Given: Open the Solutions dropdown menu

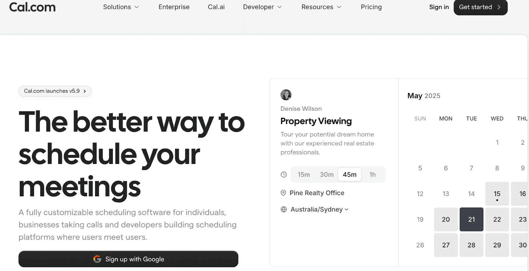Looking at the screenshot, I should click(x=121, y=7).
